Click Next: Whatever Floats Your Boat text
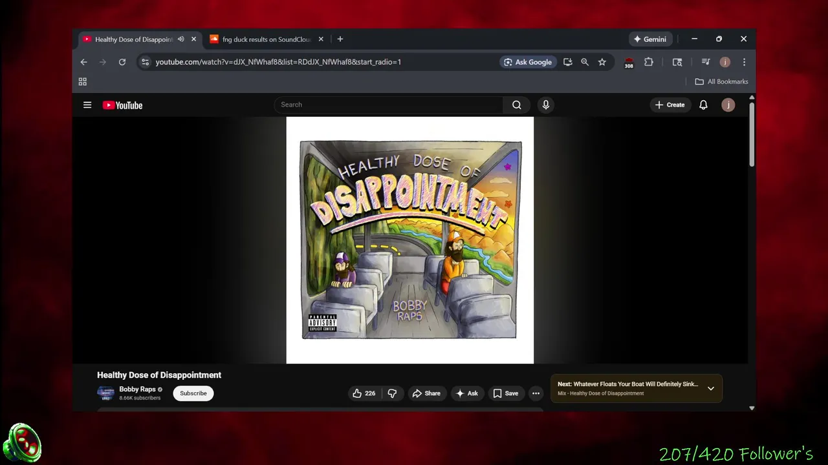Image resolution: width=828 pixels, height=465 pixels. 627,384
